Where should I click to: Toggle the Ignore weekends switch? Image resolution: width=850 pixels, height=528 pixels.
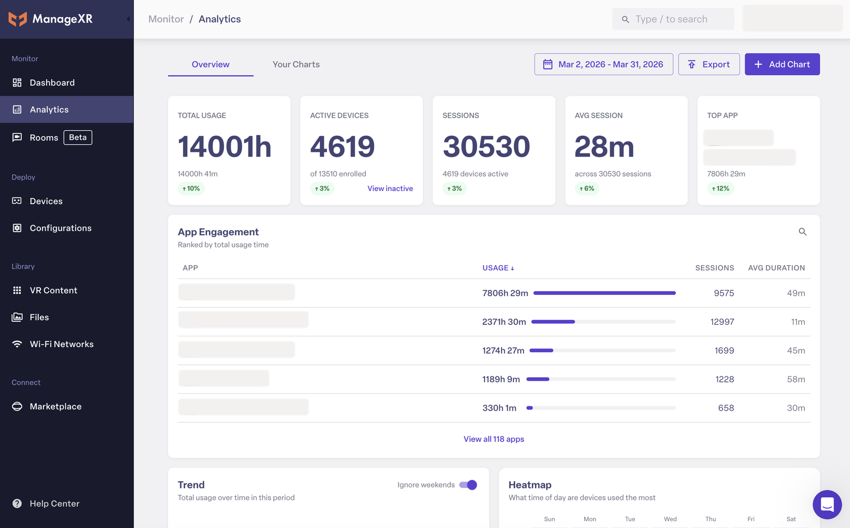click(468, 485)
